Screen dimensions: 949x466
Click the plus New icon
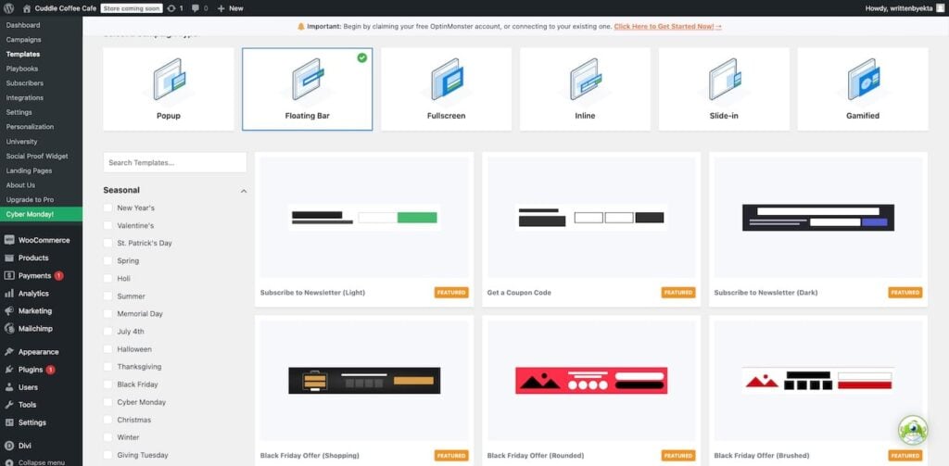pos(221,8)
